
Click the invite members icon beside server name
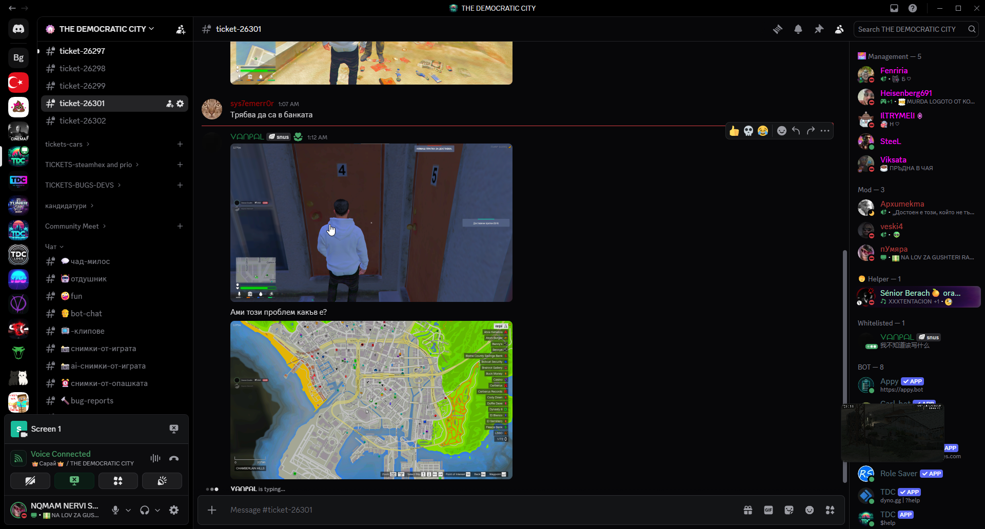point(181,29)
